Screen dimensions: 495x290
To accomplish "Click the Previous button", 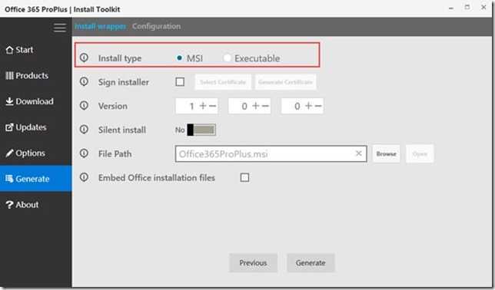I will coord(253,263).
